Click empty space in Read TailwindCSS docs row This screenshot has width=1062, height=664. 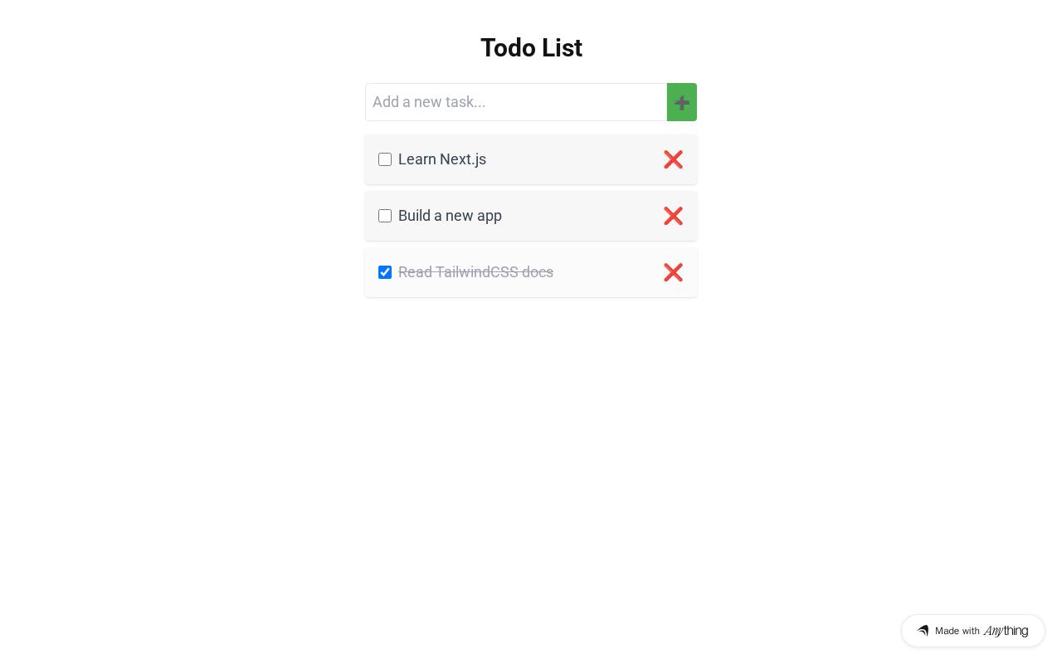[x=606, y=272]
